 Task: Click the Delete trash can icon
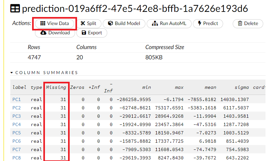coord(240,23)
